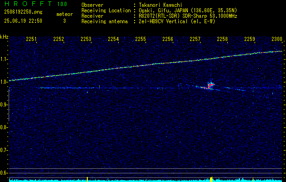Click the file name 2506192250.png

(x=23, y=12)
